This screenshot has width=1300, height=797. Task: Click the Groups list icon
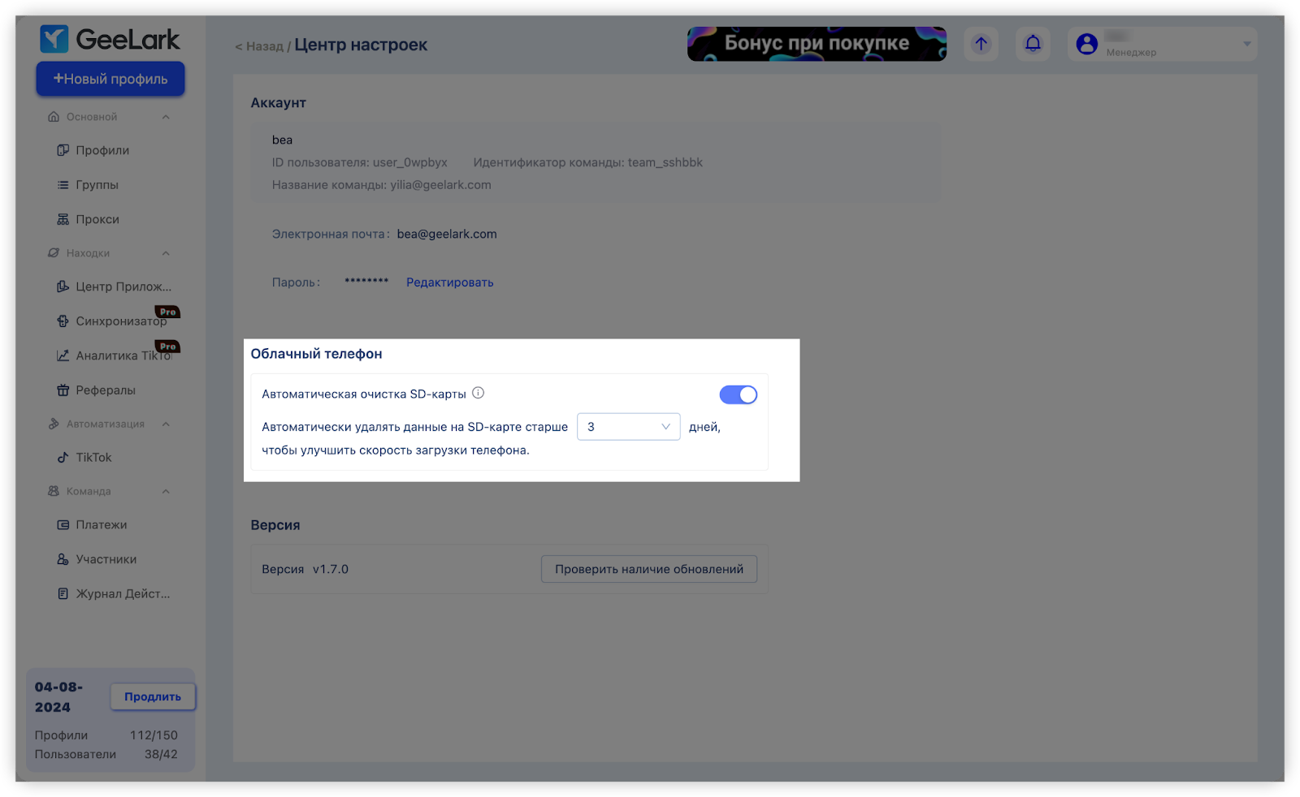(63, 185)
